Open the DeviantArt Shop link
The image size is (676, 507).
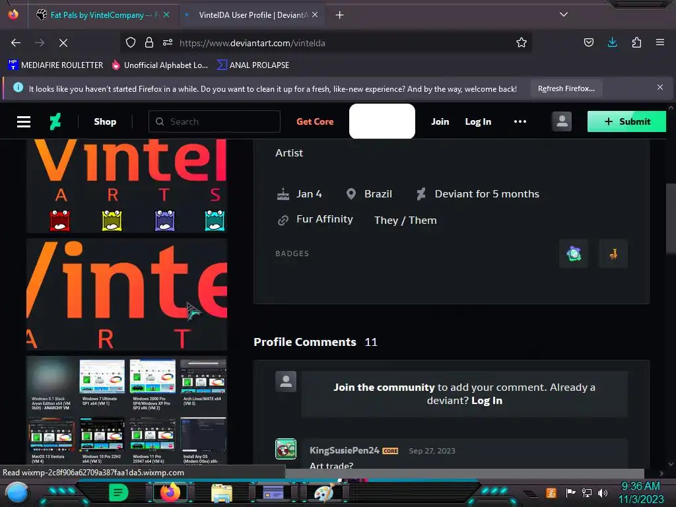click(105, 121)
